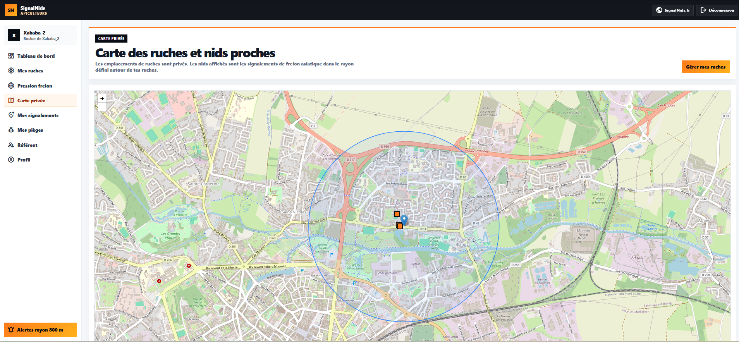
Task: Click the Rucher de Xababa_2 subtitle
Action: (x=41, y=39)
